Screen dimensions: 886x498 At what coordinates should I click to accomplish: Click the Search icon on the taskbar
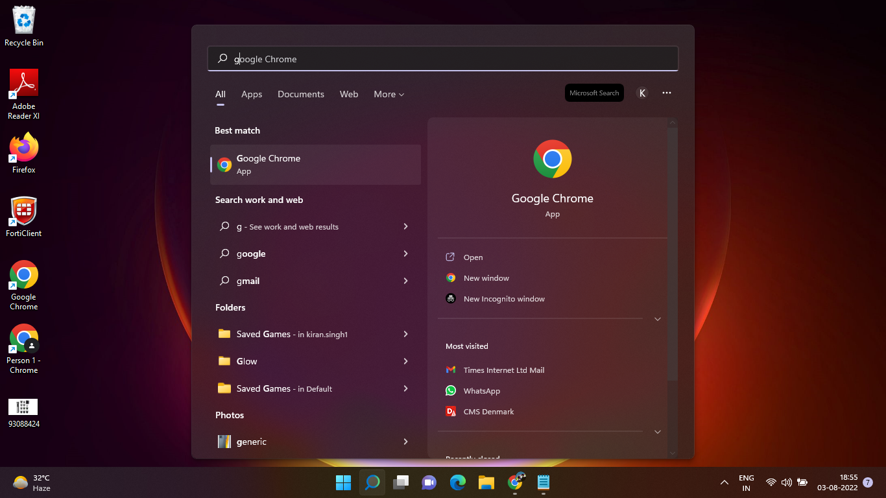click(x=372, y=482)
